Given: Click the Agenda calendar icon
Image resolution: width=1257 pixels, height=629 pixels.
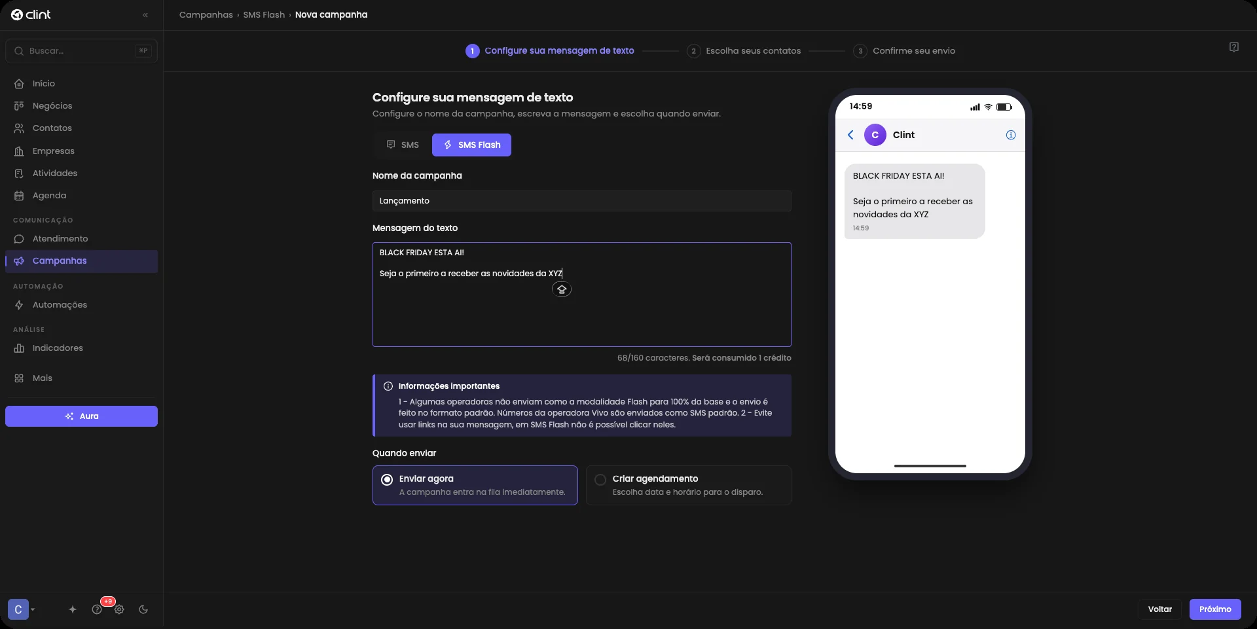Looking at the screenshot, I should (19, 196).
